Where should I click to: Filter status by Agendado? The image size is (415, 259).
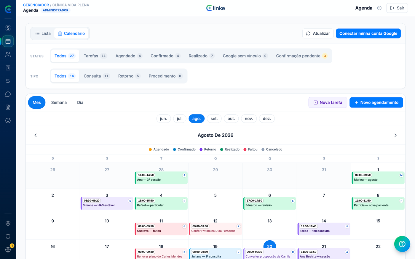(x=129, y=56)
